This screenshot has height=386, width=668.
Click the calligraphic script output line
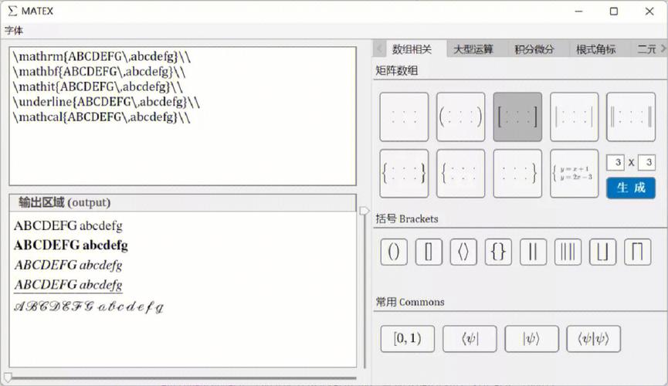(x=89, y=306)
